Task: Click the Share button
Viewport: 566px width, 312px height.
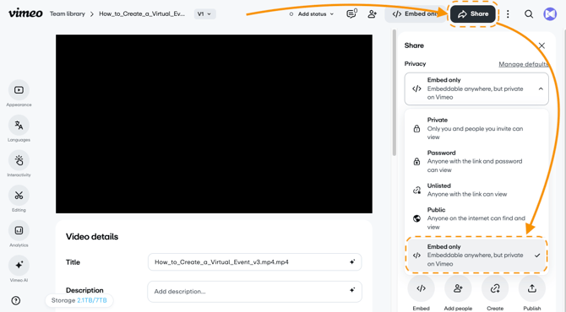Action: [x=473, y=14]
